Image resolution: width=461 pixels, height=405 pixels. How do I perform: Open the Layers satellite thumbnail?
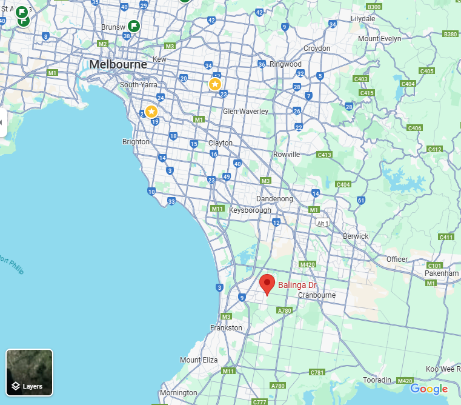30,373
